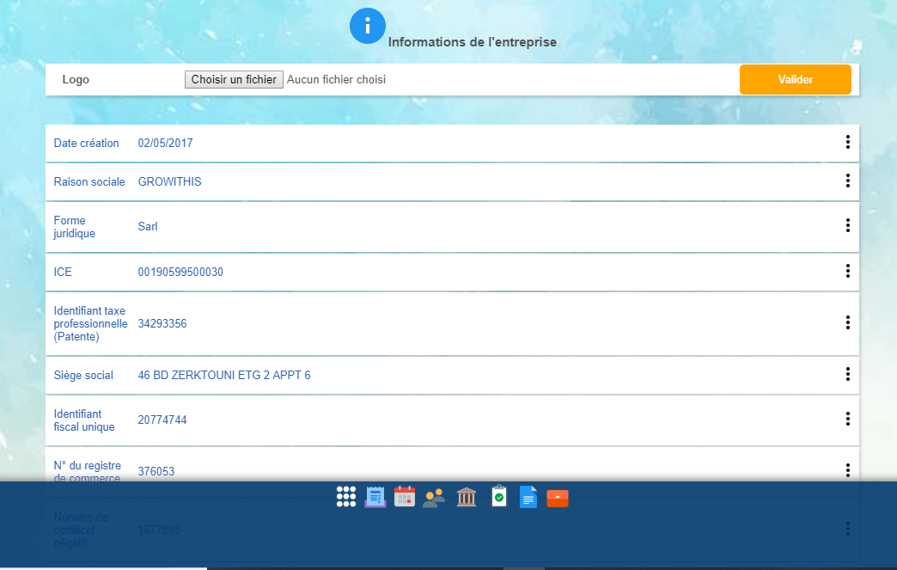Open the bank building icon in the dock

(467, 497)
